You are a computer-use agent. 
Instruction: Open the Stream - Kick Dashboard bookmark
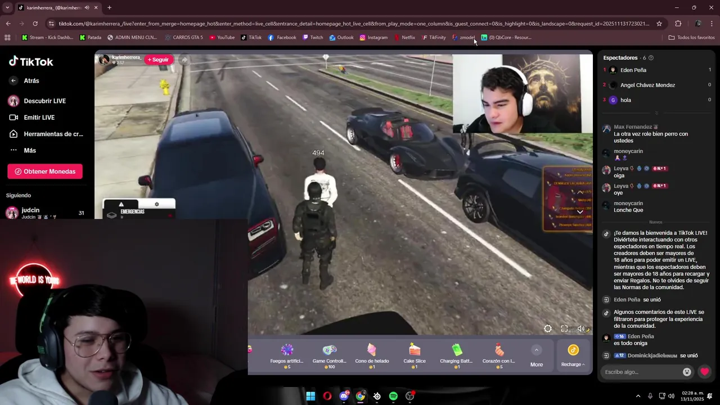point(47,38)
